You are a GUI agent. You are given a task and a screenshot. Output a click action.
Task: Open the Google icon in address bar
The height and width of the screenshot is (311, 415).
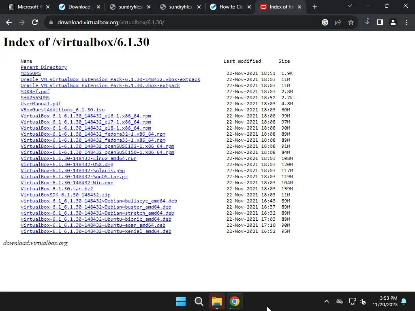(x=325, y=23)
